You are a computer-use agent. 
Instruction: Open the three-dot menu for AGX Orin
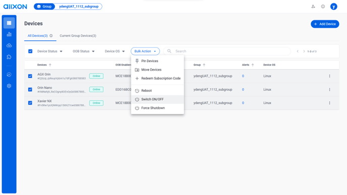tap(329, 76)
